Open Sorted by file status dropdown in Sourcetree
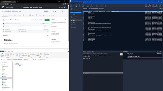The width and height of the screenshot is (163, 91). [x=87, y=52]
